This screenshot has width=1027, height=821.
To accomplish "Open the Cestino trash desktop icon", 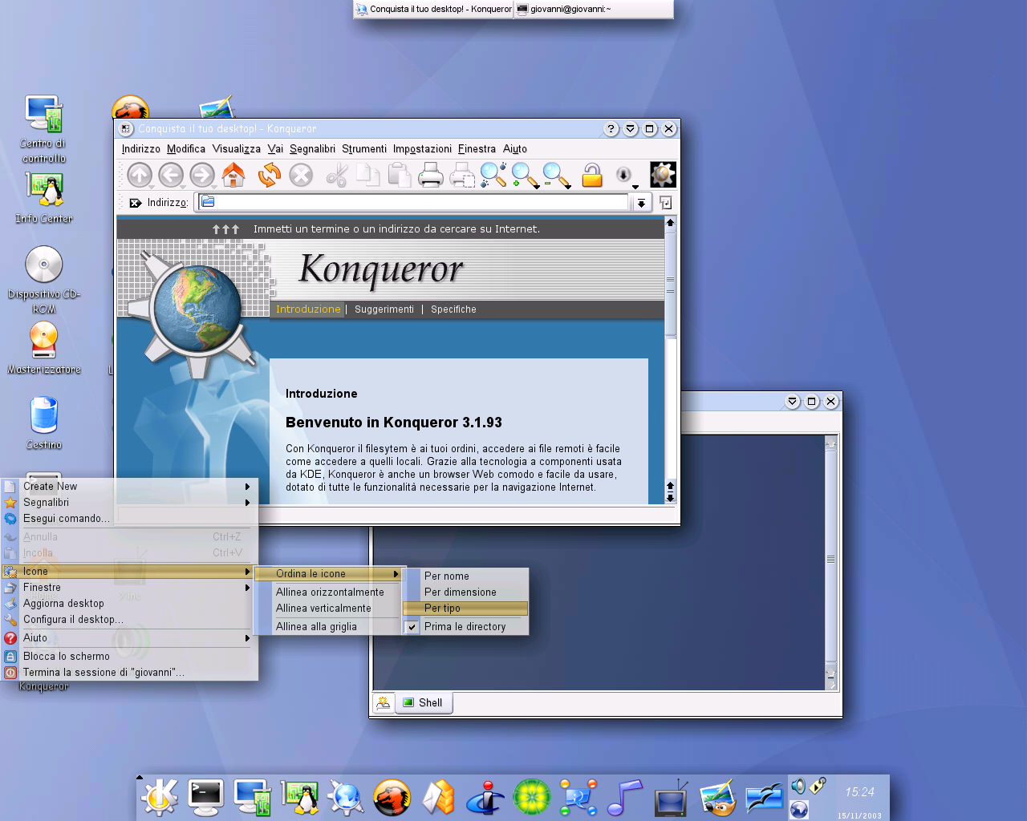I will point(43,423).
